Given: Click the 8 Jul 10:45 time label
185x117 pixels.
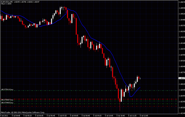Looking at the screenshot, I should [121, 116].
